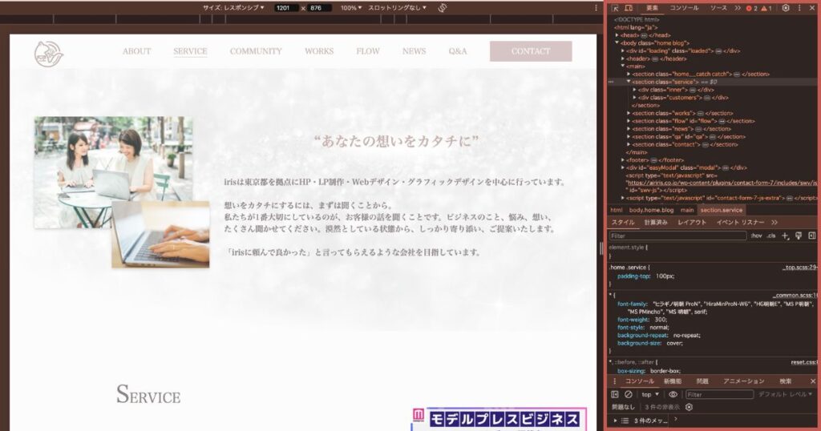This screenshot has width=821, height=431.
Task: Toggle the rendering emulation paintbrush icon
Action: (x=799, y=236)
